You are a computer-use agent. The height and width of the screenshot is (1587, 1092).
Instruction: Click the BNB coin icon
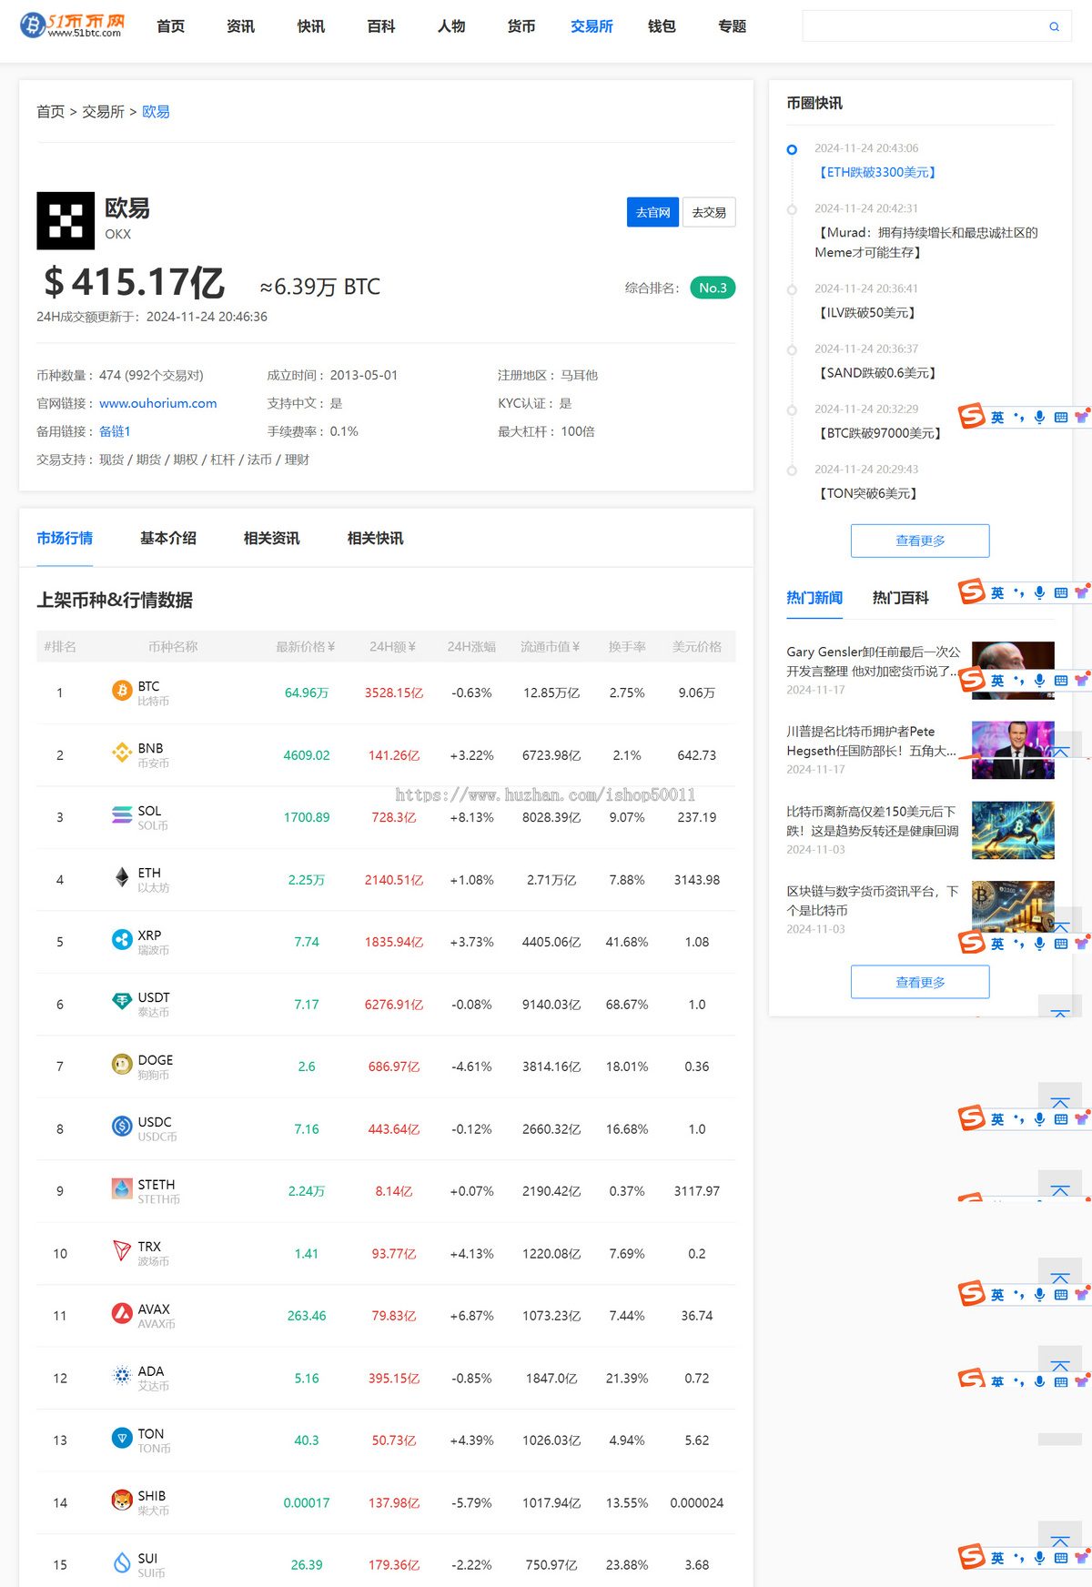click(x=122, y=753)
